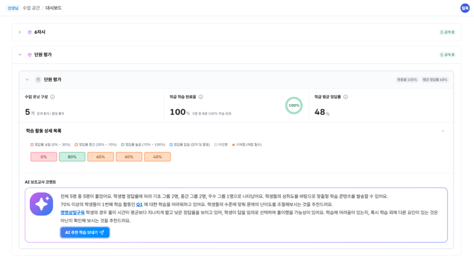This screenshot has height=266, width=474.
Task: Click the purple icon next to 6차시
Action: click(x=30, y=32)
